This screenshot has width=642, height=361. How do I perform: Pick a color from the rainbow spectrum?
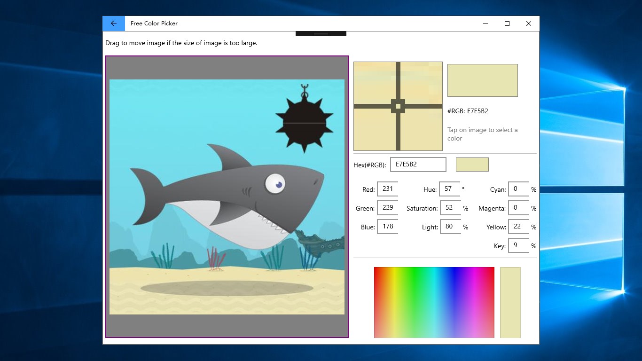(434, 302)
